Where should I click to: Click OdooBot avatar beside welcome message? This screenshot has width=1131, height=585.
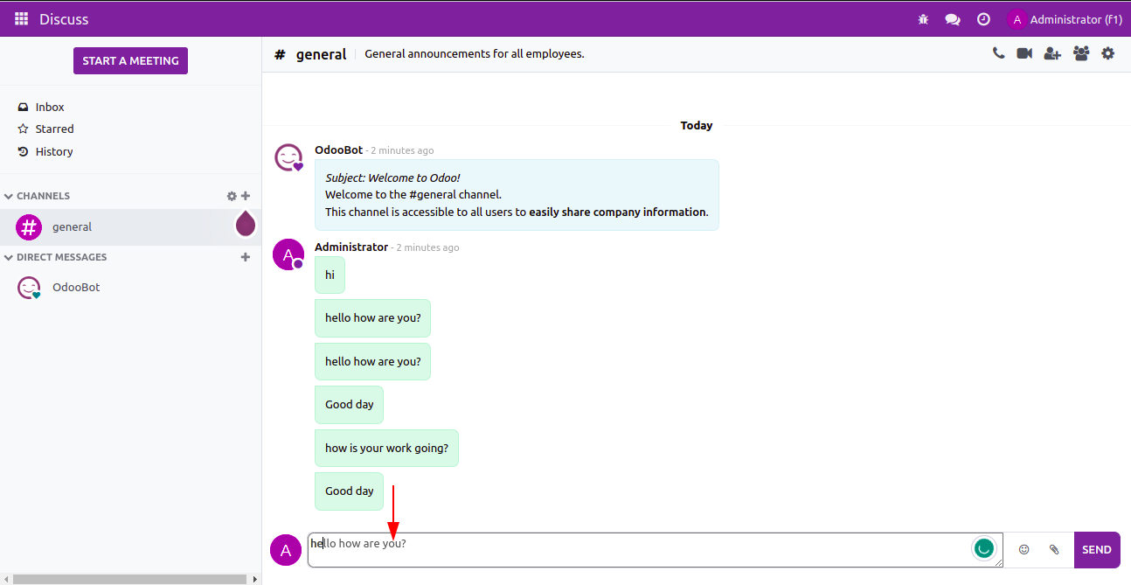(x=288, y=157)
